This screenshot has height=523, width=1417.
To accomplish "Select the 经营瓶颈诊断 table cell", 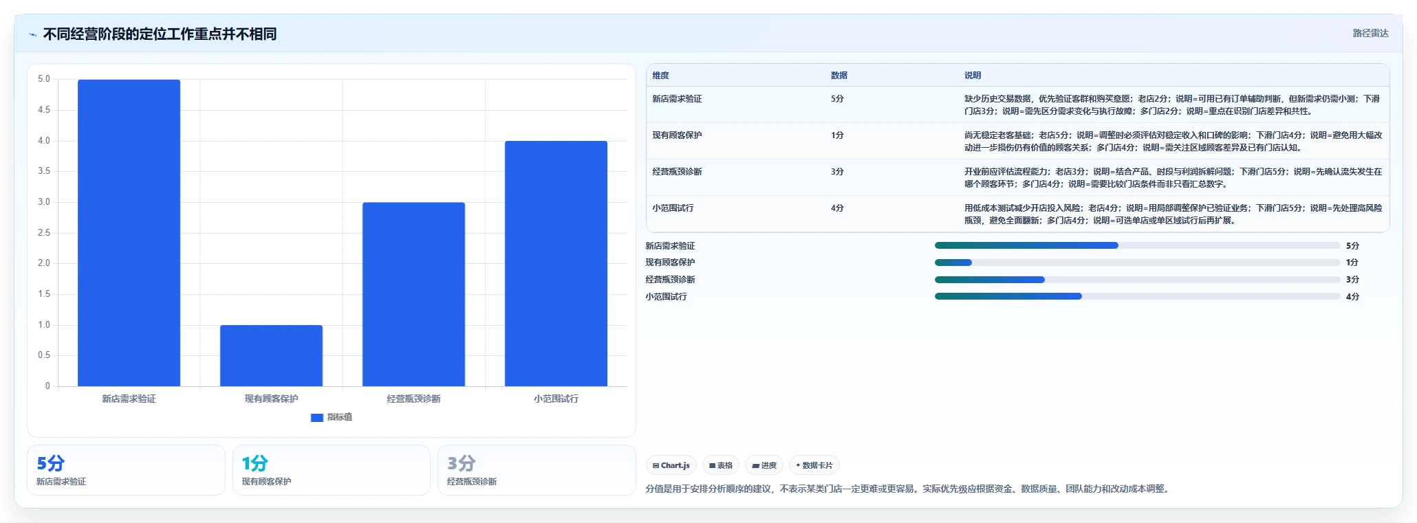I will click(677, 172).
